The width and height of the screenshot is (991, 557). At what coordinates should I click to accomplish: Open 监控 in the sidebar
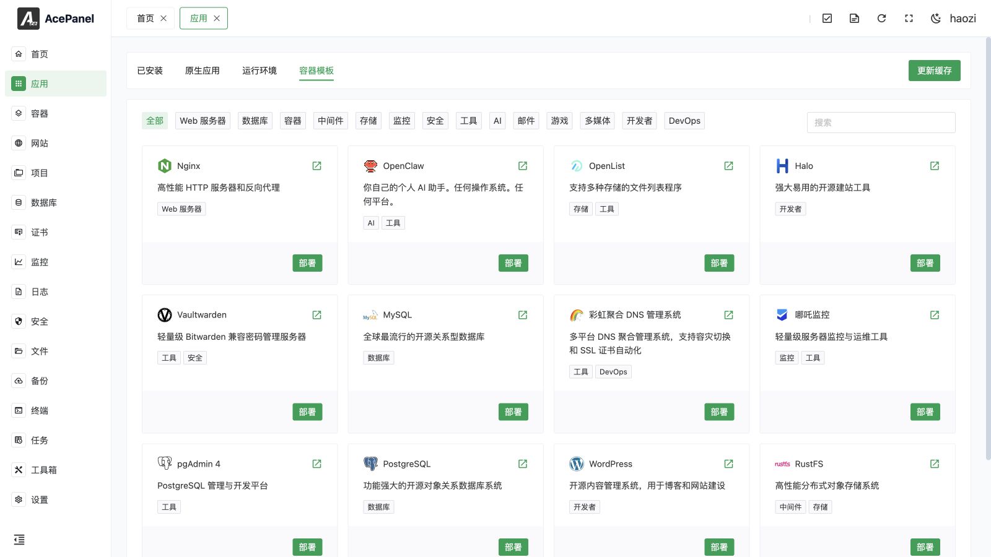tap(56, 262)
